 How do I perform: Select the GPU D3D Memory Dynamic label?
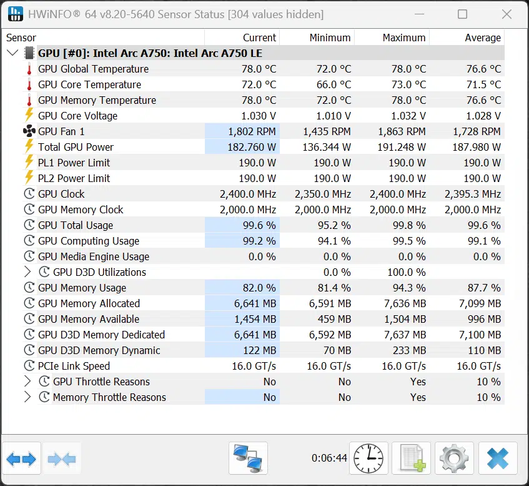point(99,350)
